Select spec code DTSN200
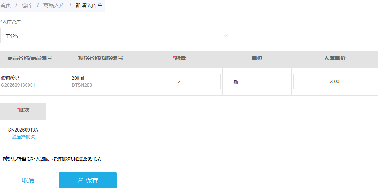 [82, 85]
